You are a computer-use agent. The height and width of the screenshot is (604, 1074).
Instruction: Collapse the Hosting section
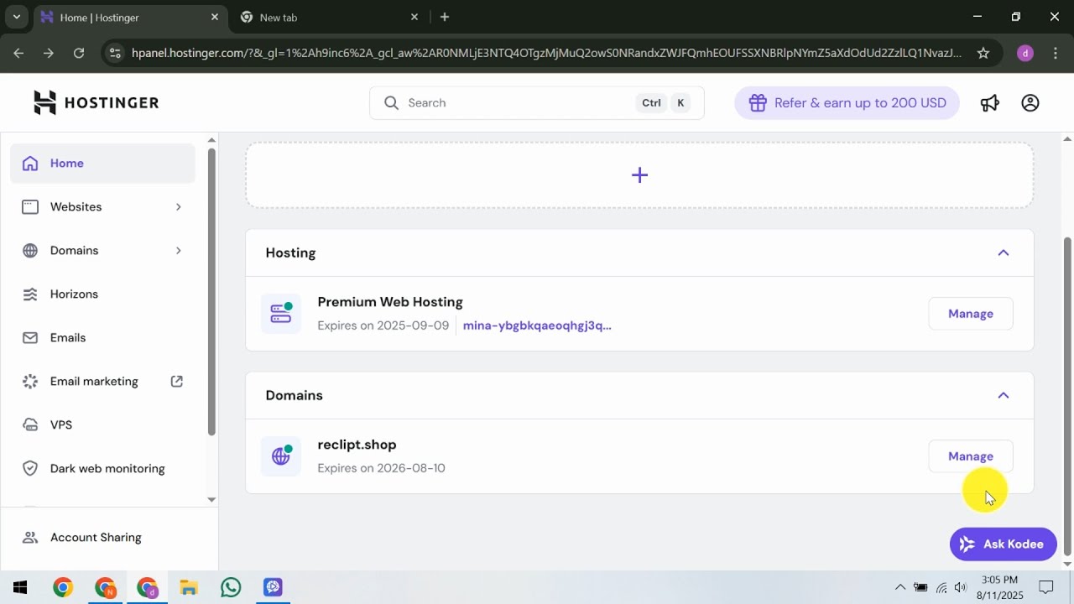point(1004,253)
